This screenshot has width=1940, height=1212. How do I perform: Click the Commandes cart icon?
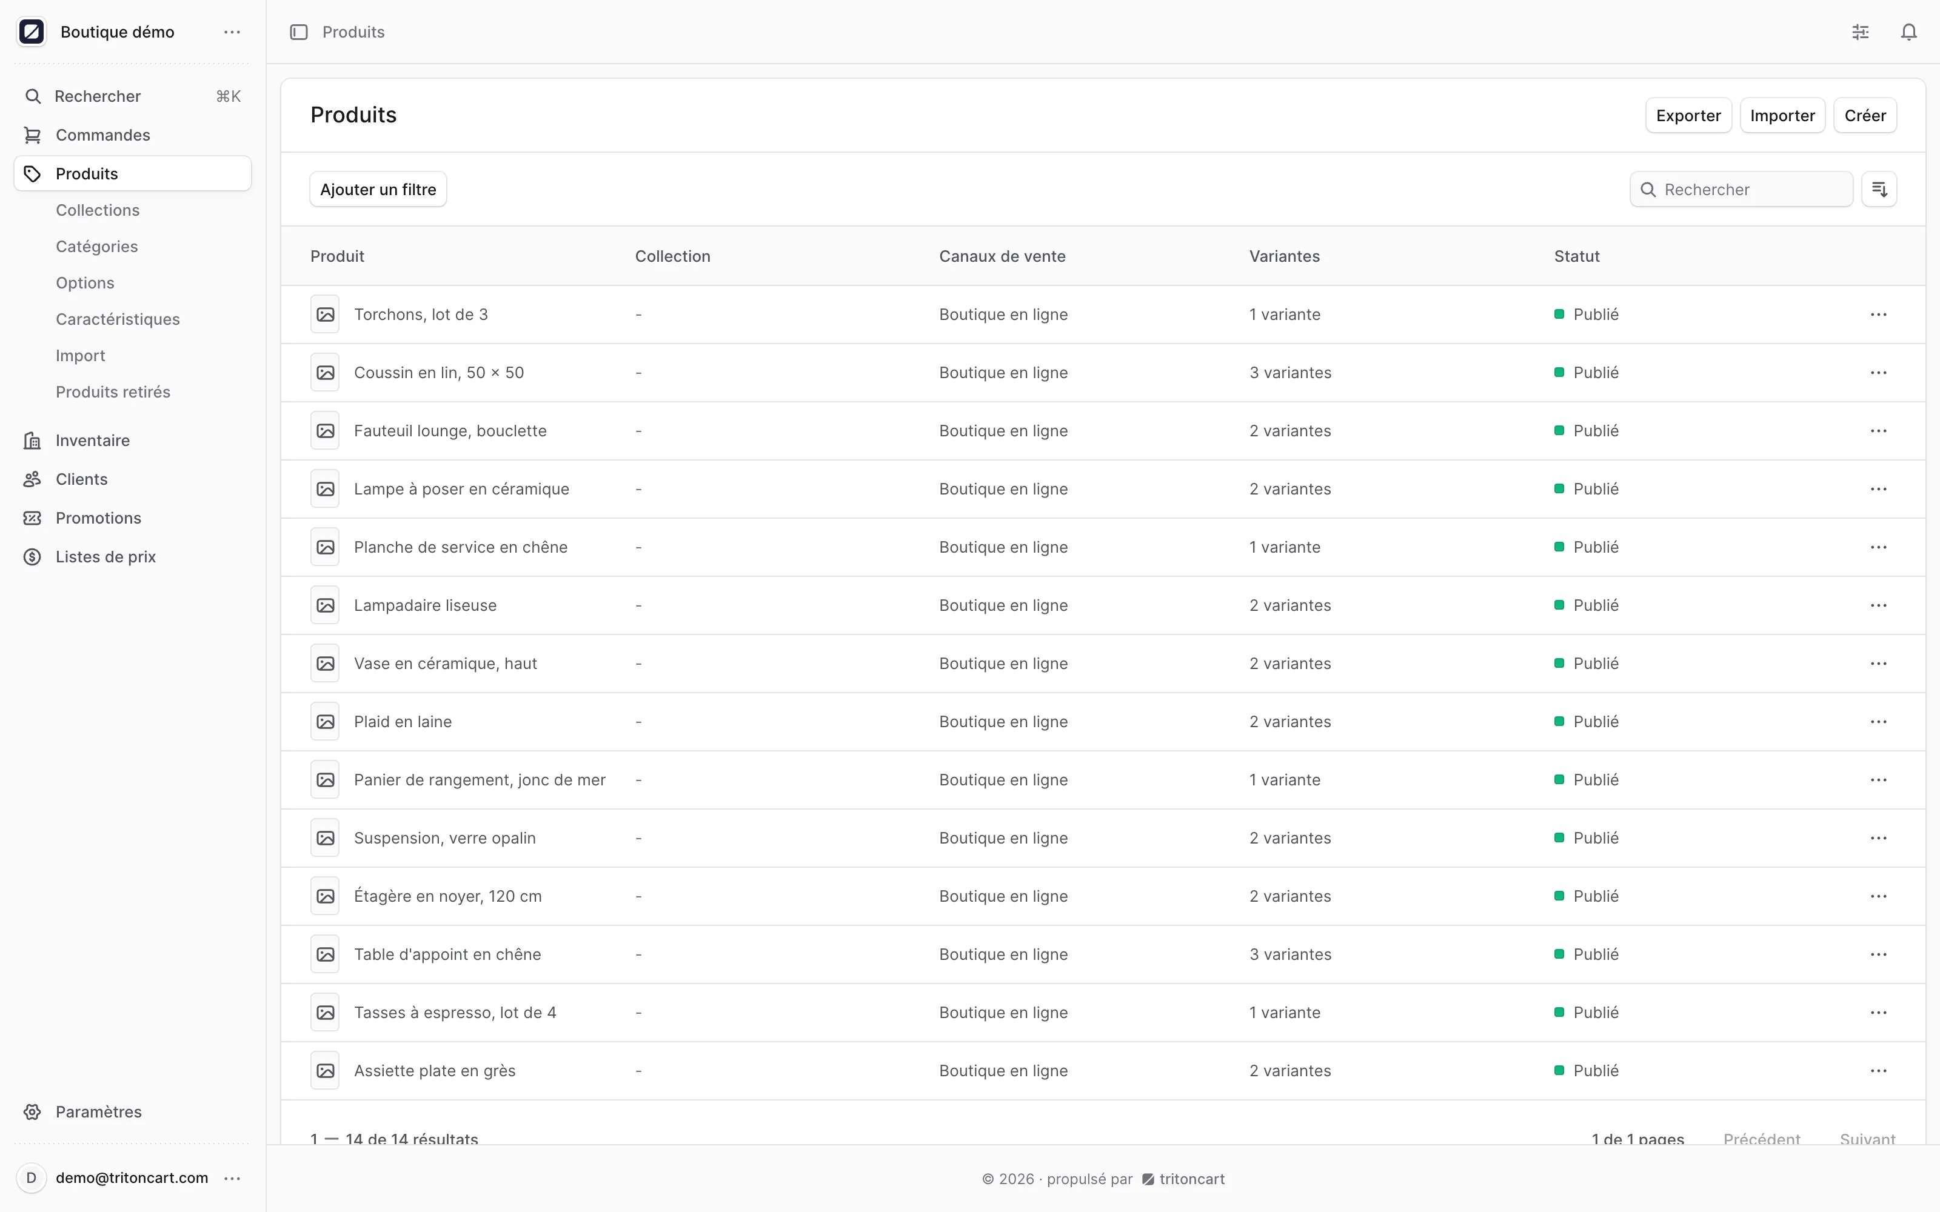tap(32, 136)
